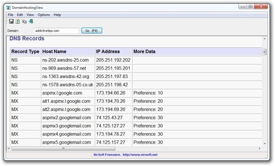The image size is (275, 166).
Task: Click IP address 205.251.192.202
Action: point(113,60)
